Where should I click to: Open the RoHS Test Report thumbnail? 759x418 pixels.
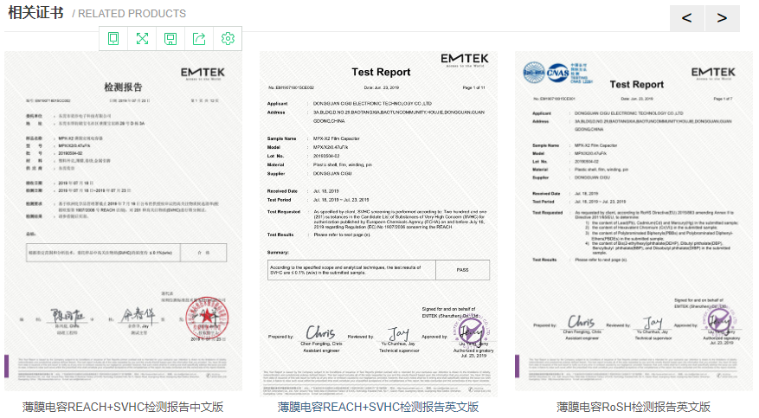[x=634, y=222]
